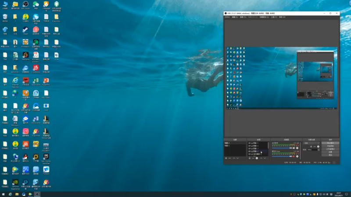Open settings gear for the Mic/Aux mixer channel
Viewport: 351px width, 197px height.
point(297,156)
